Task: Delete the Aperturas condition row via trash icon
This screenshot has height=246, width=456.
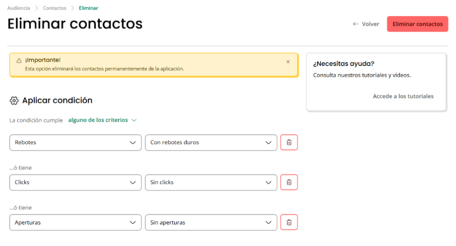Action: pyautogui.click(x=289, y=222)
